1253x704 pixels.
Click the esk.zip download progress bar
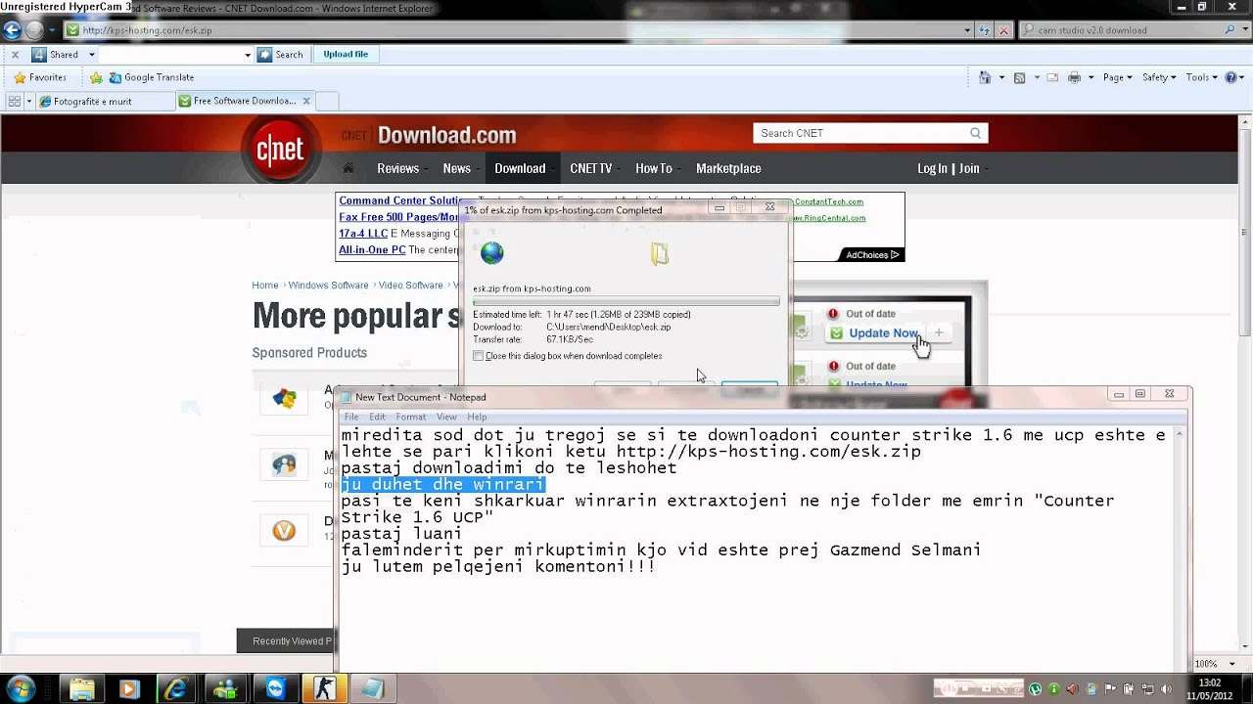pos(626,301)
